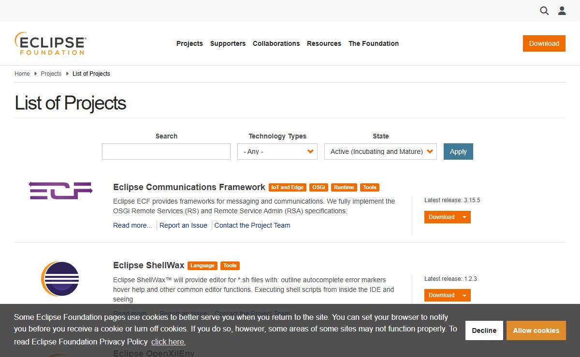Select the ECF Tools tag
Image resolution: width=580 pixels, height=357 pixels.
[x=370, y=187]
